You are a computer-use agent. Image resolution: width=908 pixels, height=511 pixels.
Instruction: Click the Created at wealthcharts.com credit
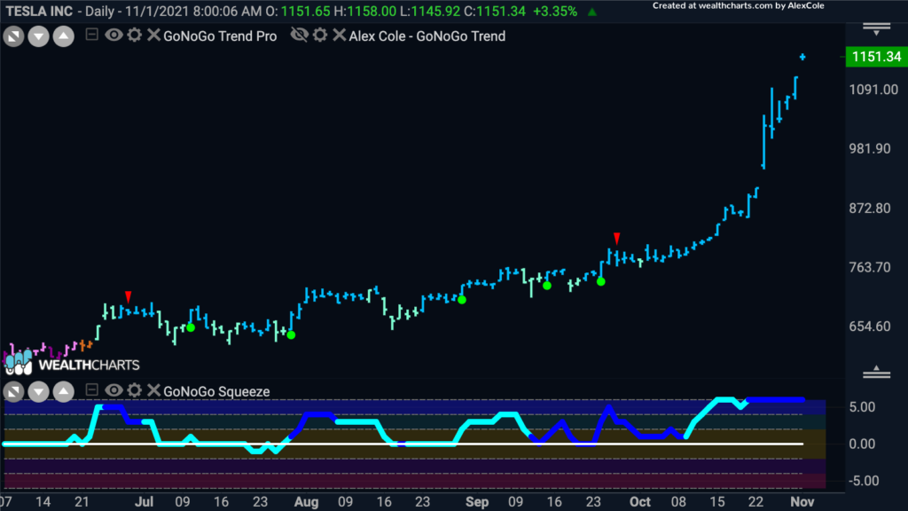(x=739, y=6)
